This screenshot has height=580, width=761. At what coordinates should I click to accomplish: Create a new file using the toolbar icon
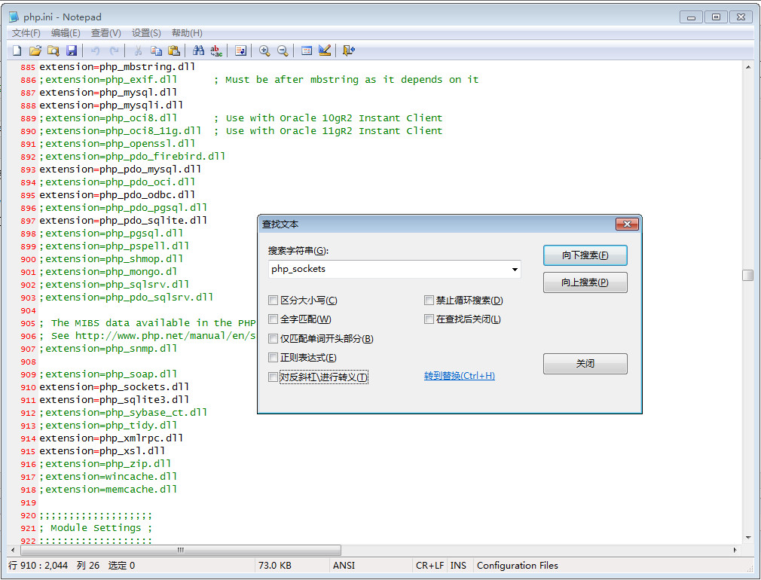16,50
